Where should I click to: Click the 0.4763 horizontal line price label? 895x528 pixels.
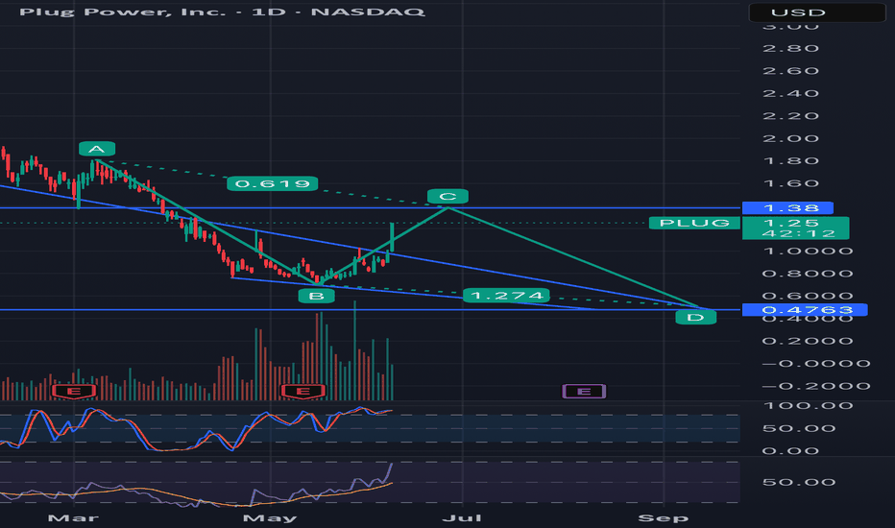tap(804, 310)
